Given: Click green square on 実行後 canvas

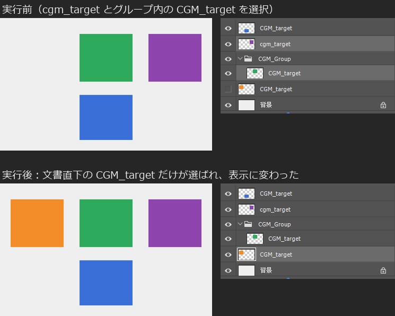Looking at the screenshot, I should tap(106, 223).
